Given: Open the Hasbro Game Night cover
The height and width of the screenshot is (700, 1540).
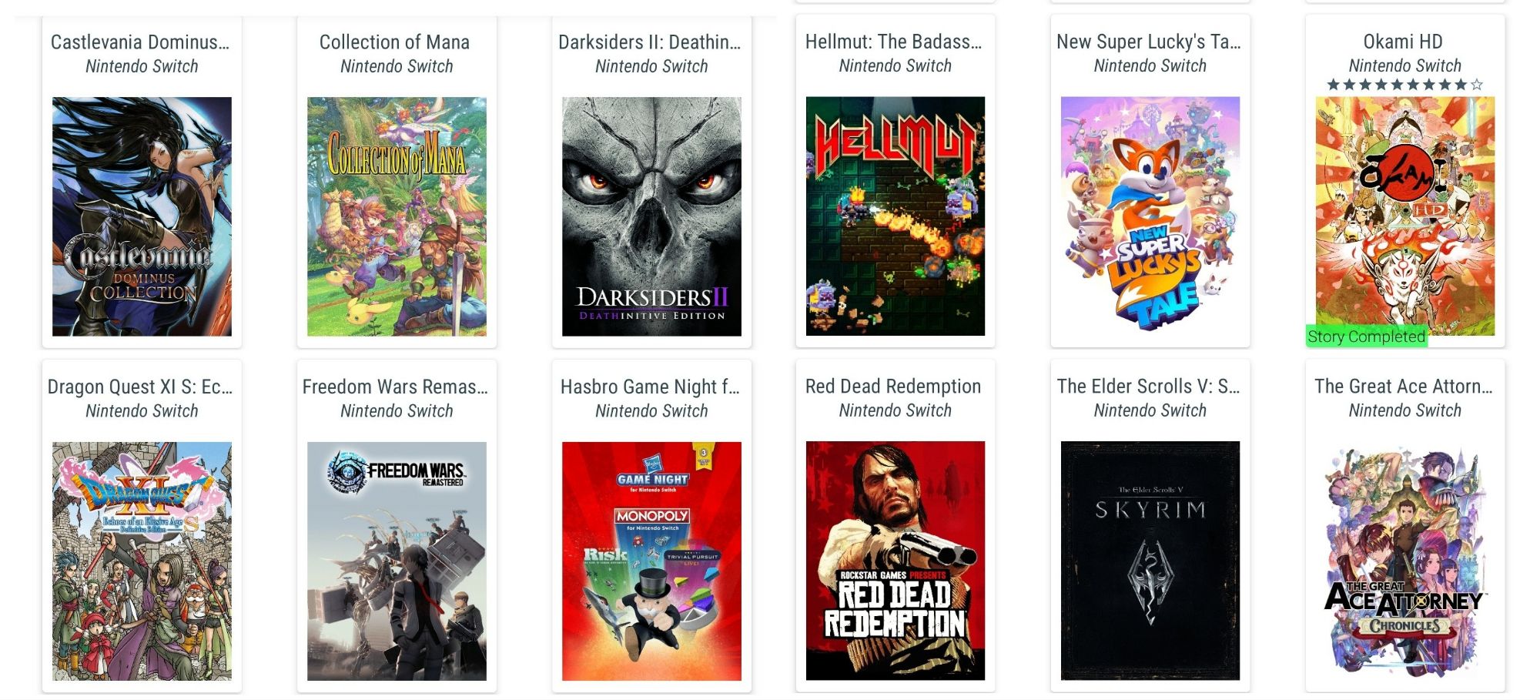Looking at the screenshot, I should click(x=651, y=561).
